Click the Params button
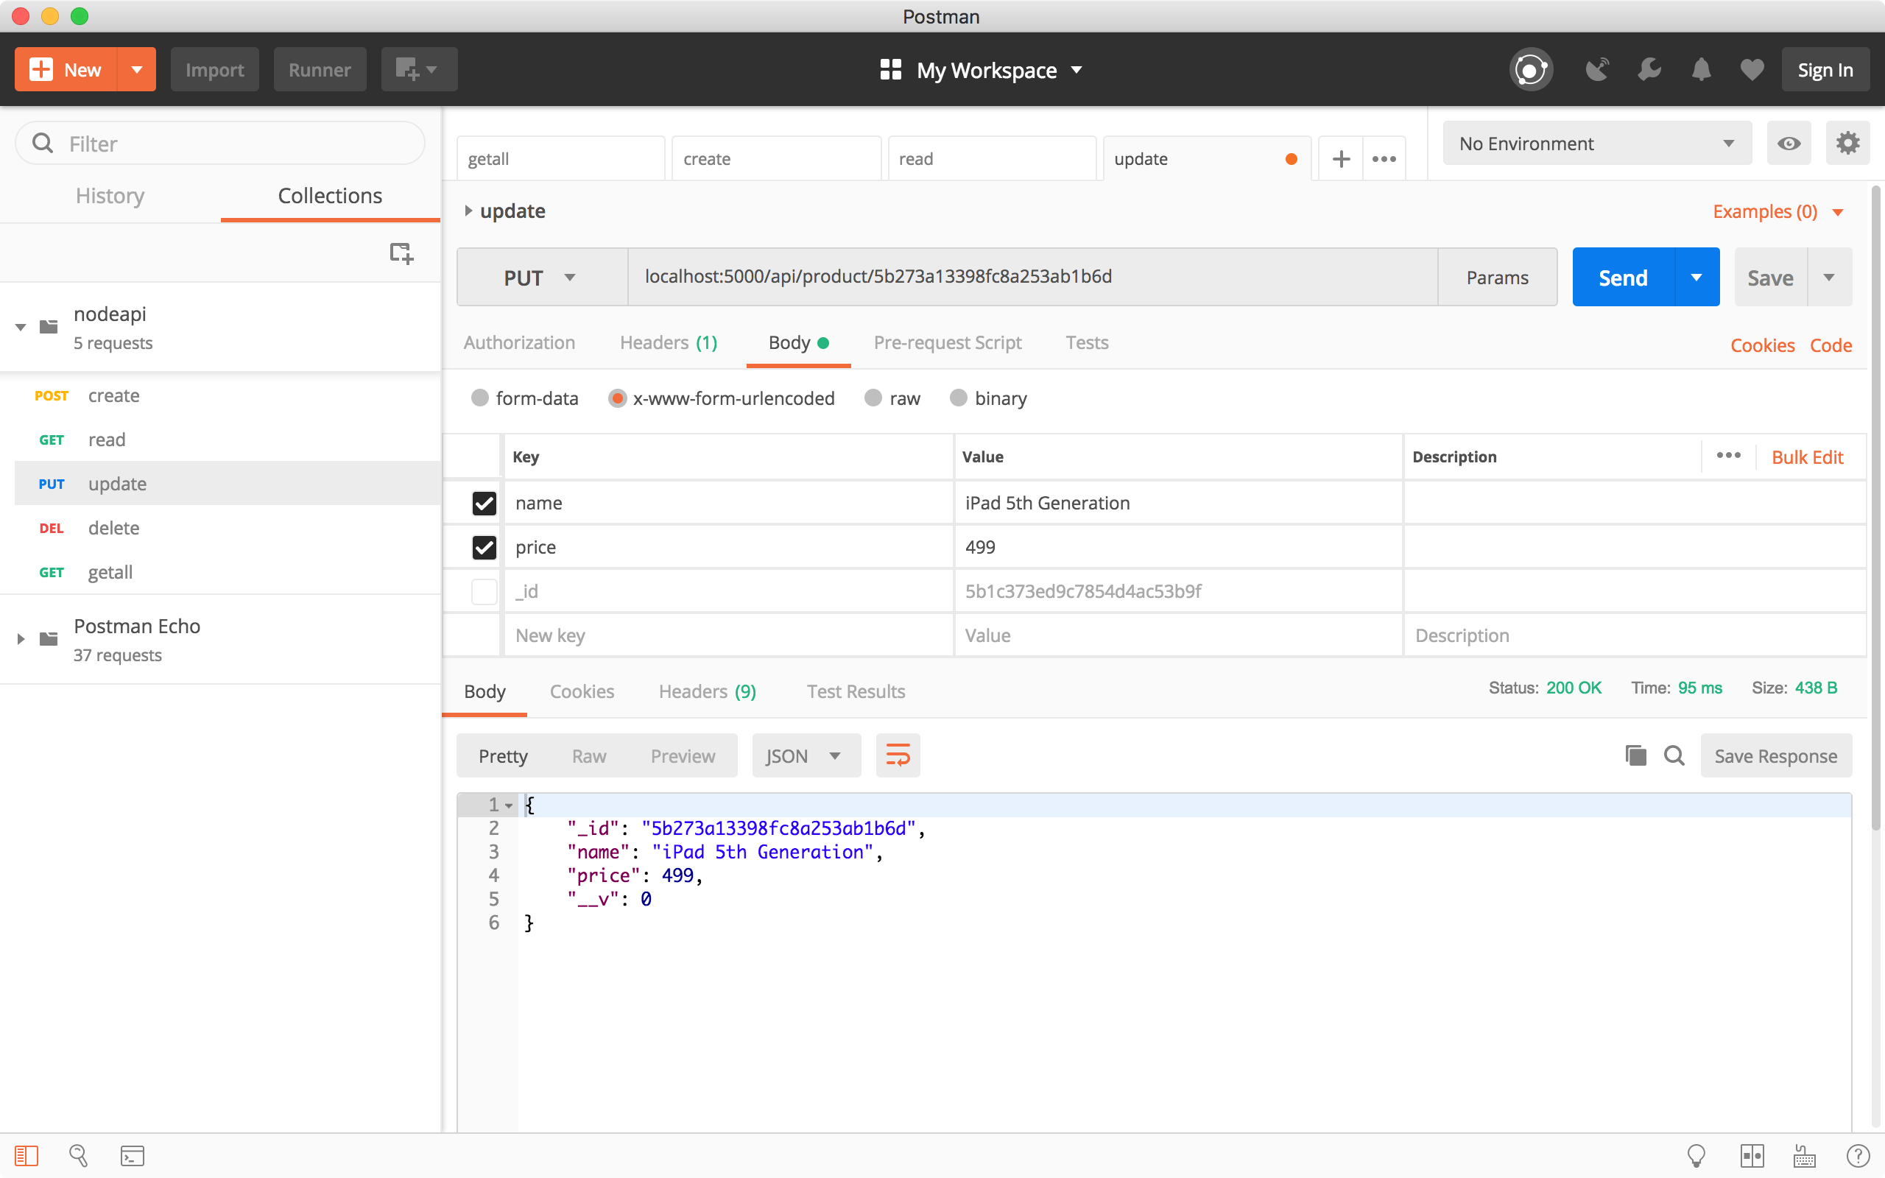The width and height of the screenshot is (1885, 1178). pyautogui.click(x=1497, y=278)
